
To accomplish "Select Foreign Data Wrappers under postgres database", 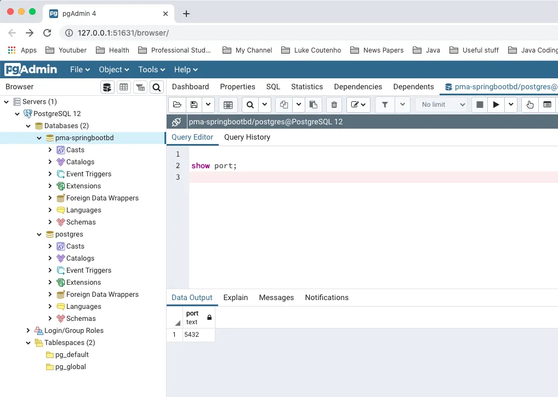I will coord(102,294).
